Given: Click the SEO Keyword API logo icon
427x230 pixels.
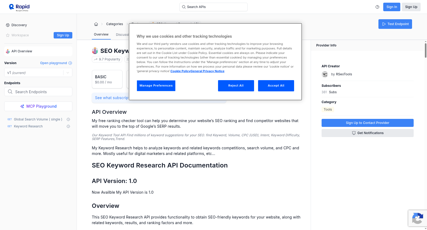Looking at the screenshot, I should tap(95, 51).
